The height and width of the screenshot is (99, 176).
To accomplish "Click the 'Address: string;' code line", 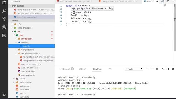I will [81, 18].
